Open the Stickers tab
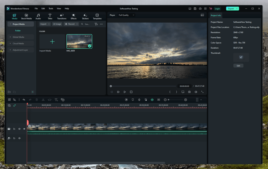 (85, 16)
